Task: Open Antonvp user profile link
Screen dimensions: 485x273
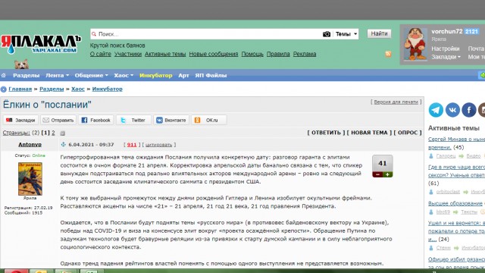Action: coord(30,144)
